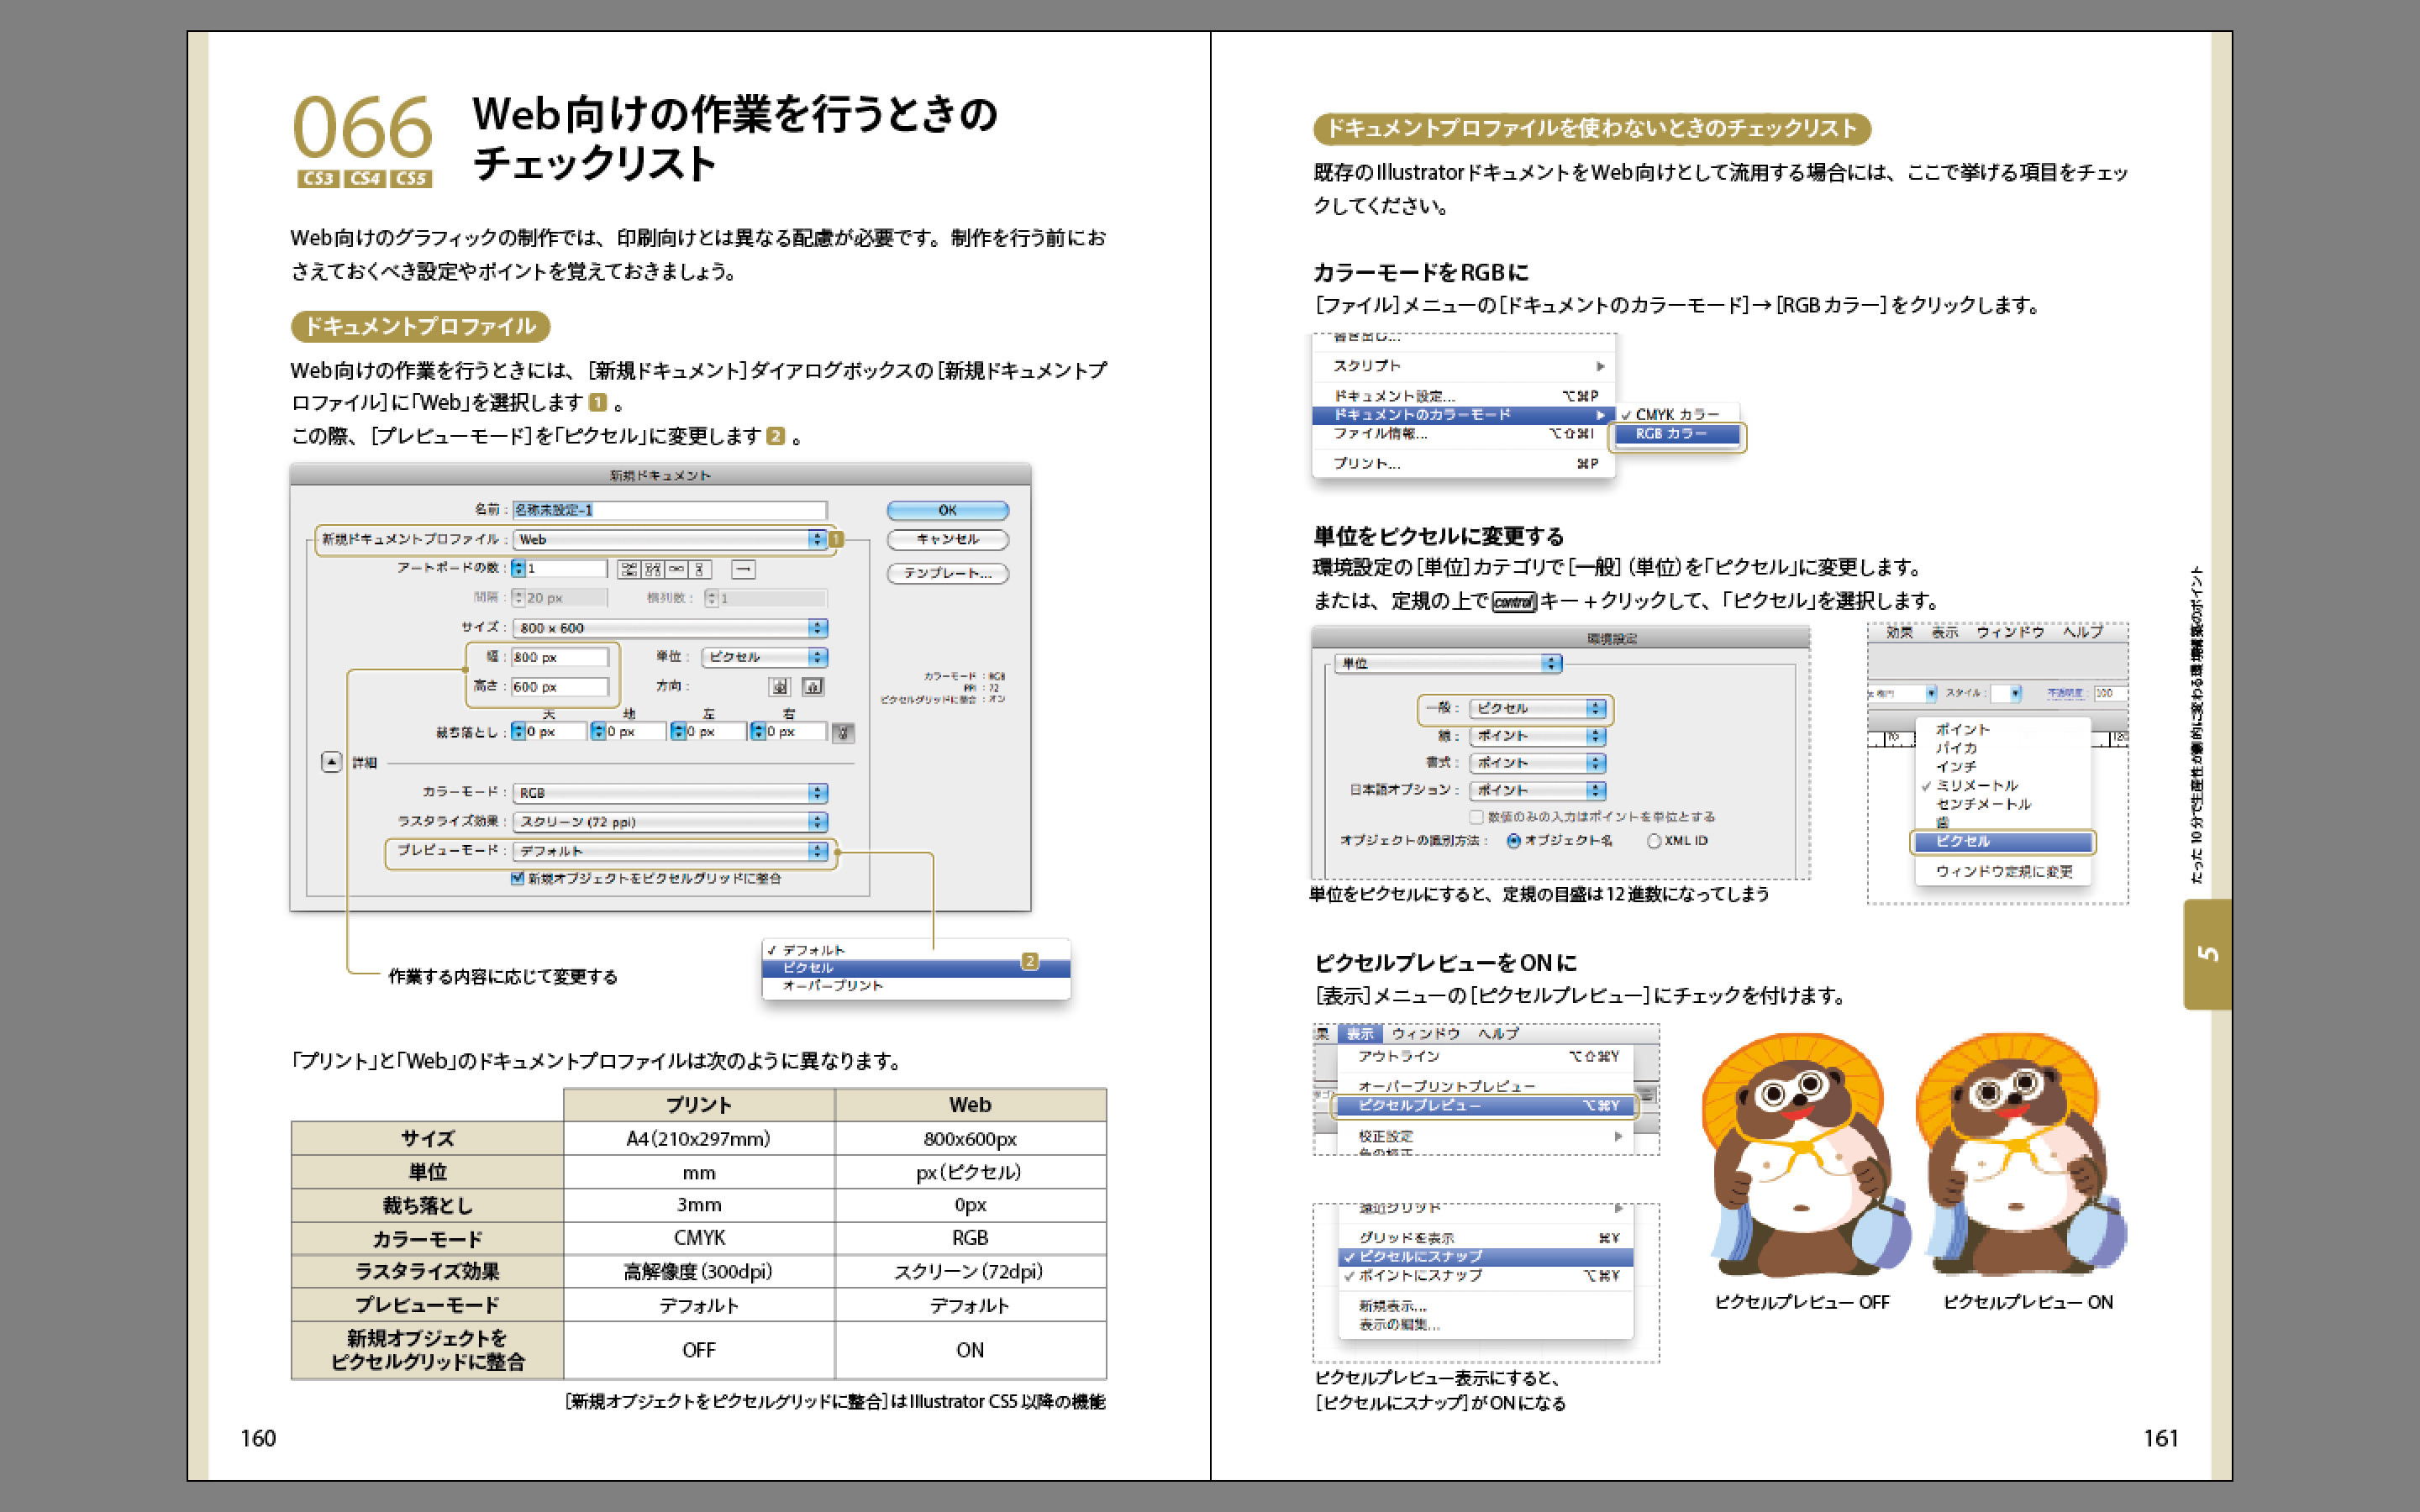
Task: Toggle the checked ピクセルにスナップ menu item
Action: click(x=1485, y=1257)
